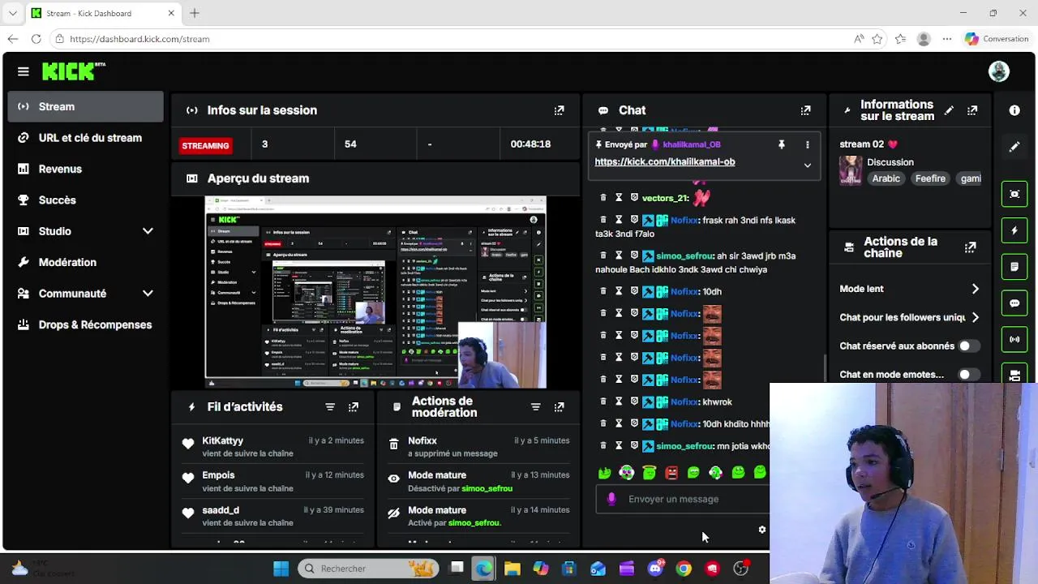Toggle the stream preview widget in right rail
Viewport: 1038px width, 584px height.
[x=1014, y=194]
